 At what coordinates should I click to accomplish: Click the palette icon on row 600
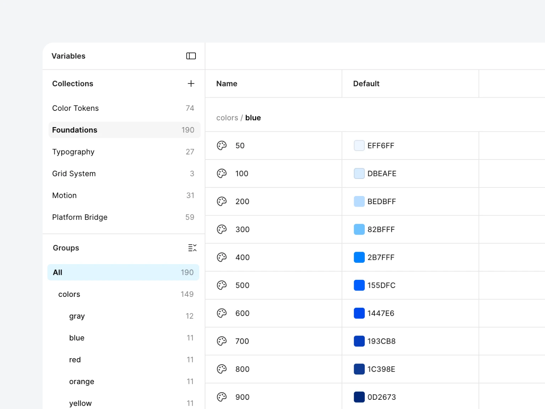point(222,313)
